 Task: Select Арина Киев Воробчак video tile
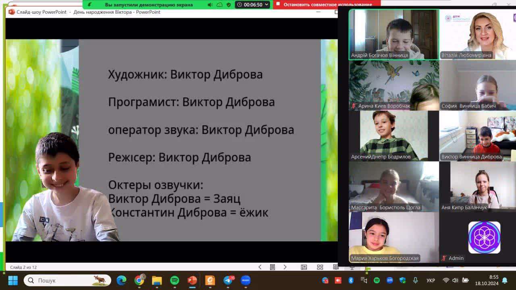394,85
